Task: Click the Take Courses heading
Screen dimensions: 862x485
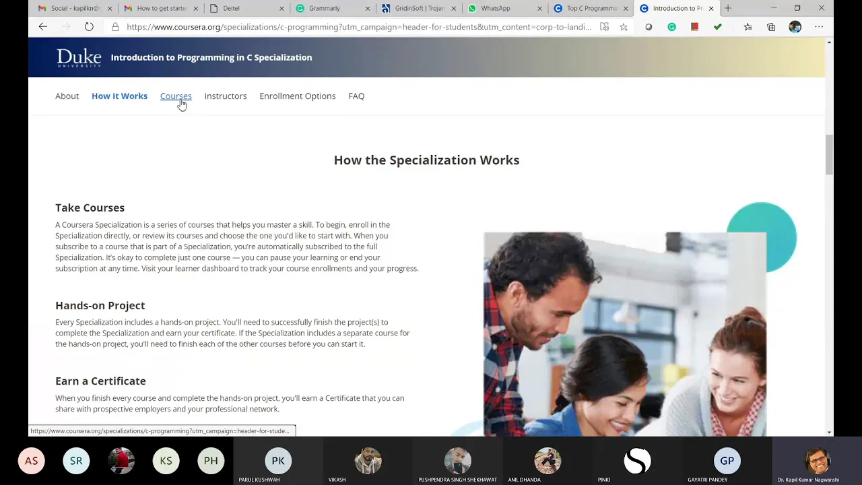Action: pyautogui.click(x=90, y=207)
